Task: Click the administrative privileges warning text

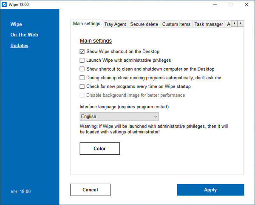Action: coord(154,129)
